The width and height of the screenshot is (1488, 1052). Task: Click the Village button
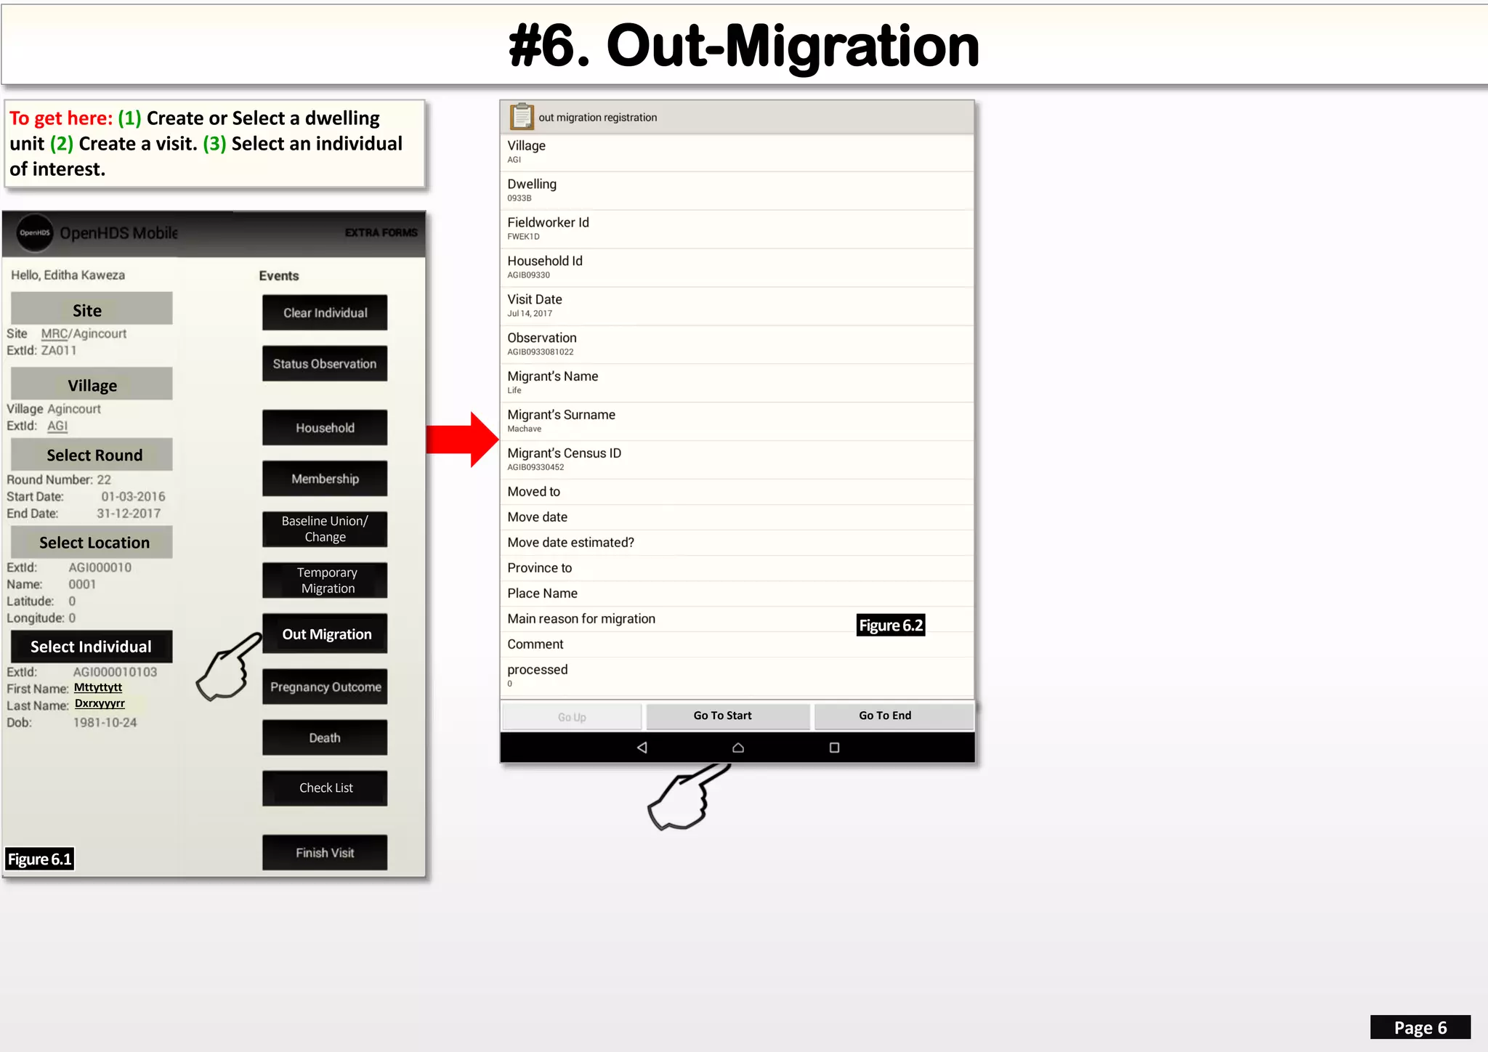[92, 384]
